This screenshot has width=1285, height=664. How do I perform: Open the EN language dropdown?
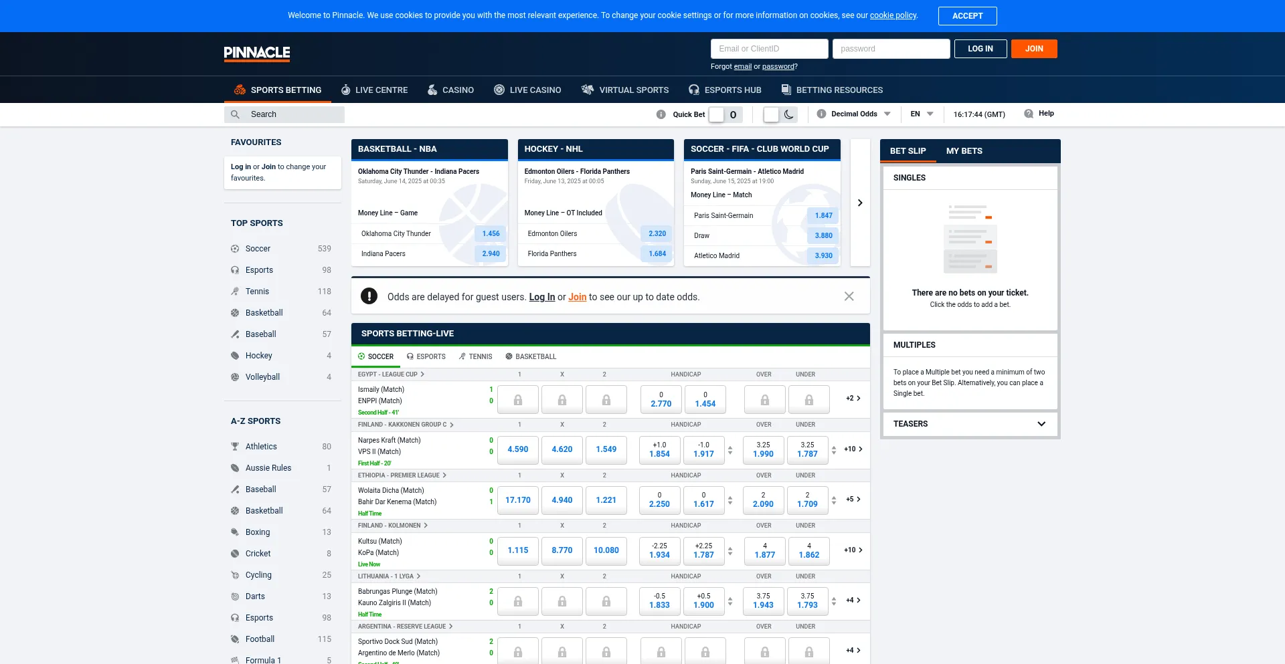pos(921,114)
